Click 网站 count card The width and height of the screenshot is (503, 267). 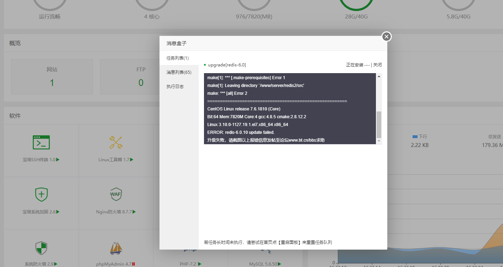click(52, 77)
